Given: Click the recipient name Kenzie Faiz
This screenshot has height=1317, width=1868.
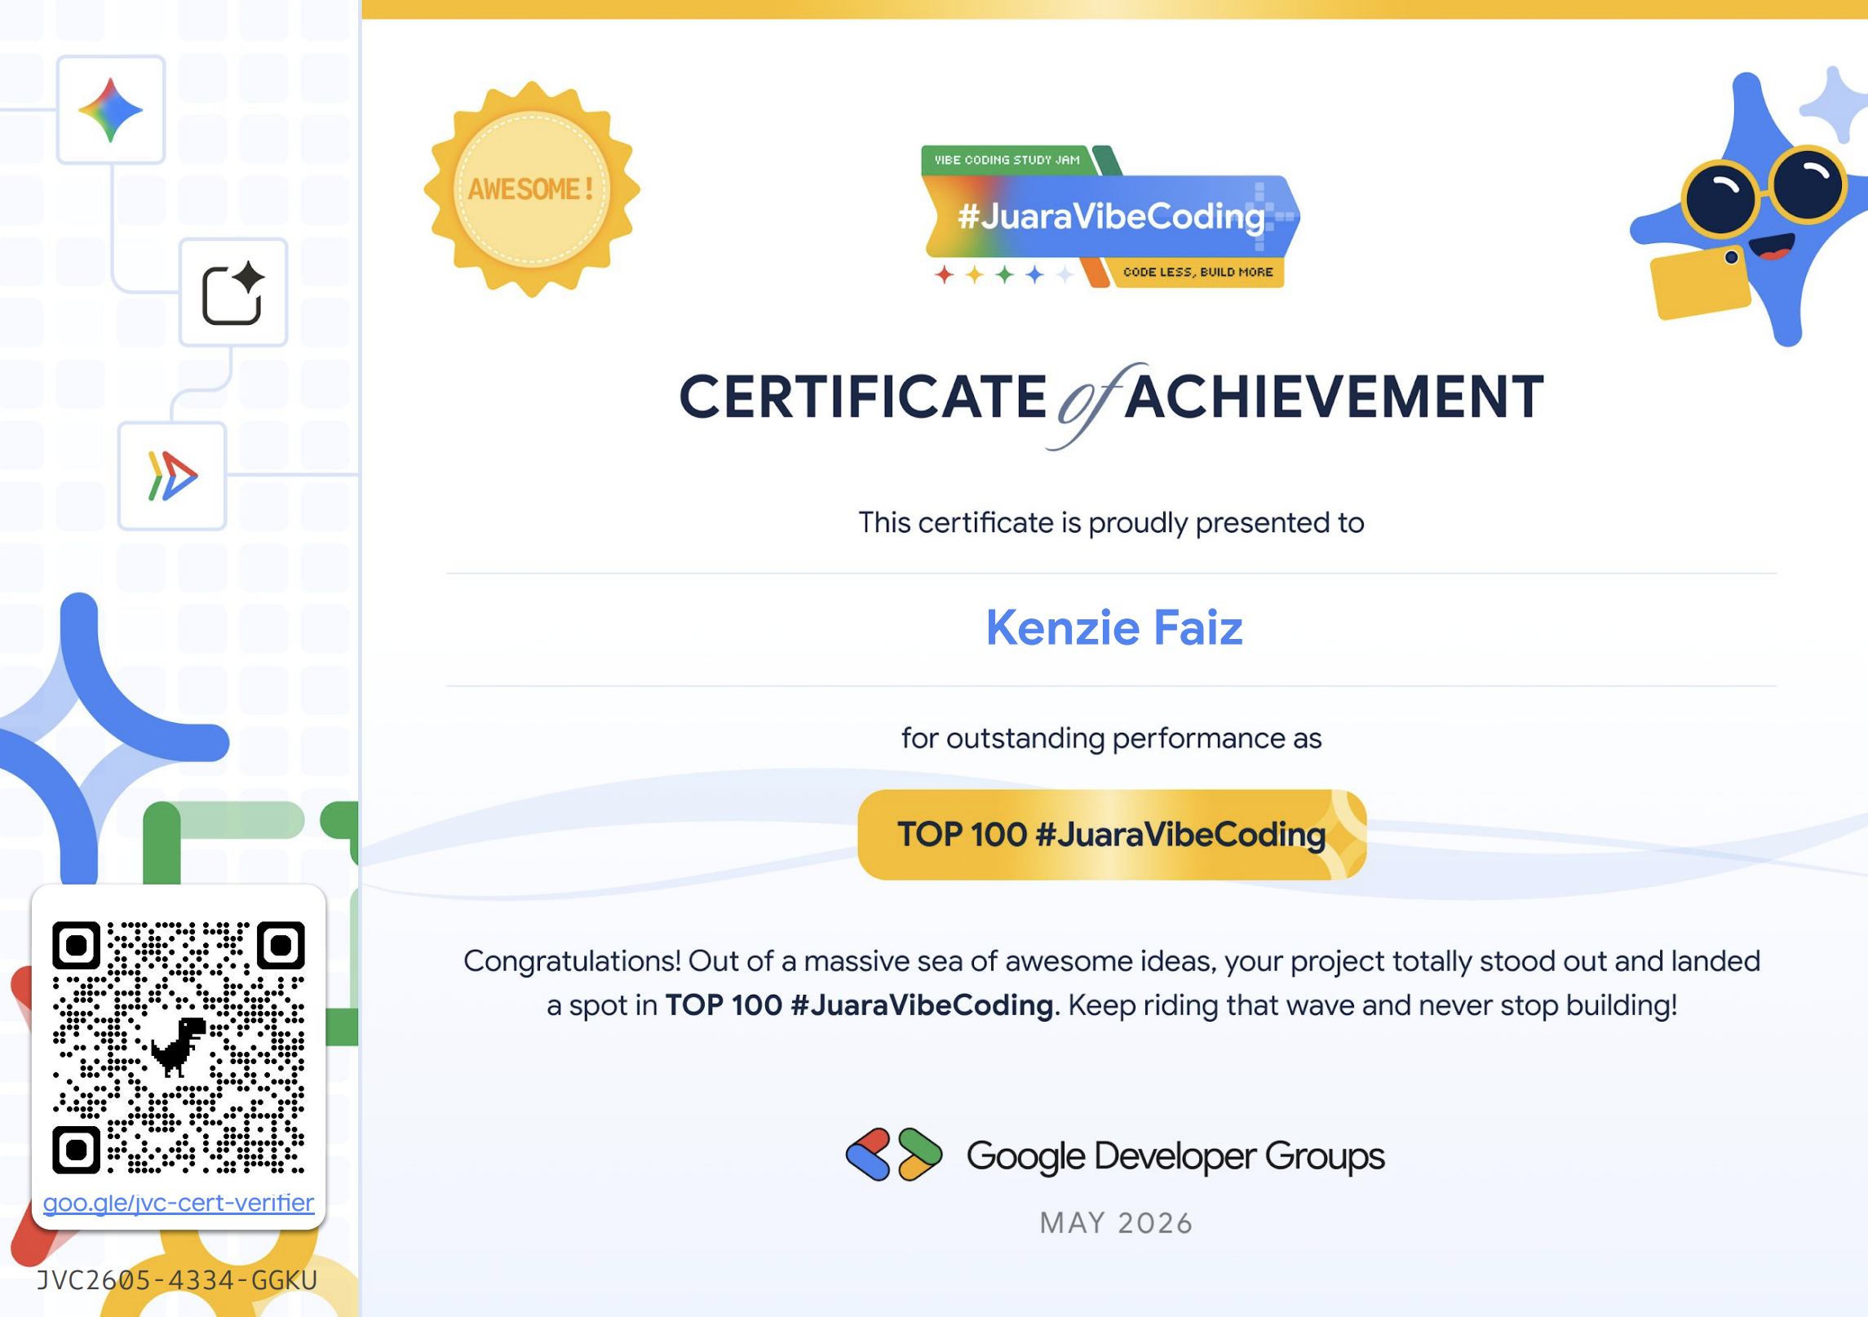Looking at the screenshot, I should click(x=1114, y=627).
